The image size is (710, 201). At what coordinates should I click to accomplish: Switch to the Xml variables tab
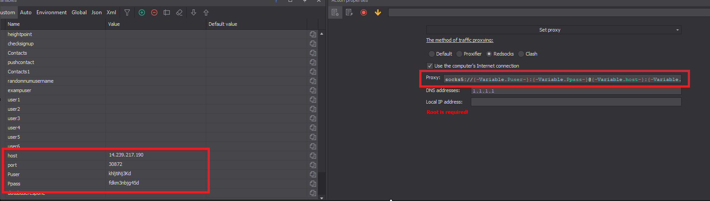pyautogui.click(x=111, y=12)
